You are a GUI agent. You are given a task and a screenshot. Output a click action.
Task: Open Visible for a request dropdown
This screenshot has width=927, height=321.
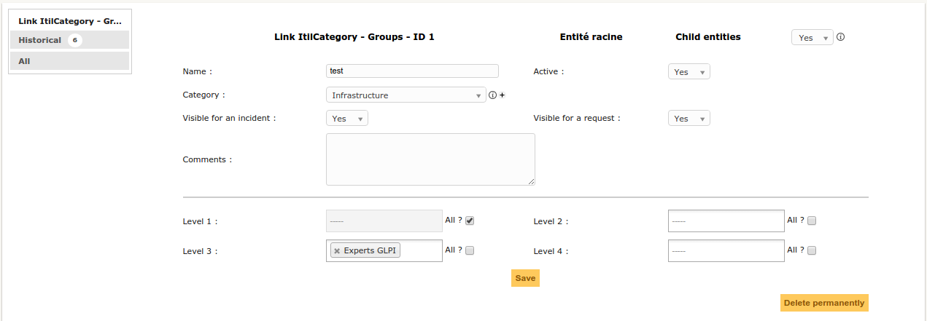point(689,119)
